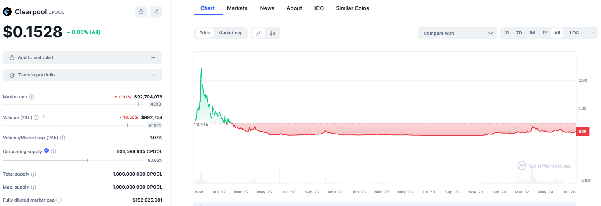Click Total supply info icon
Screen dimensions: 601x206
[33, 174]
